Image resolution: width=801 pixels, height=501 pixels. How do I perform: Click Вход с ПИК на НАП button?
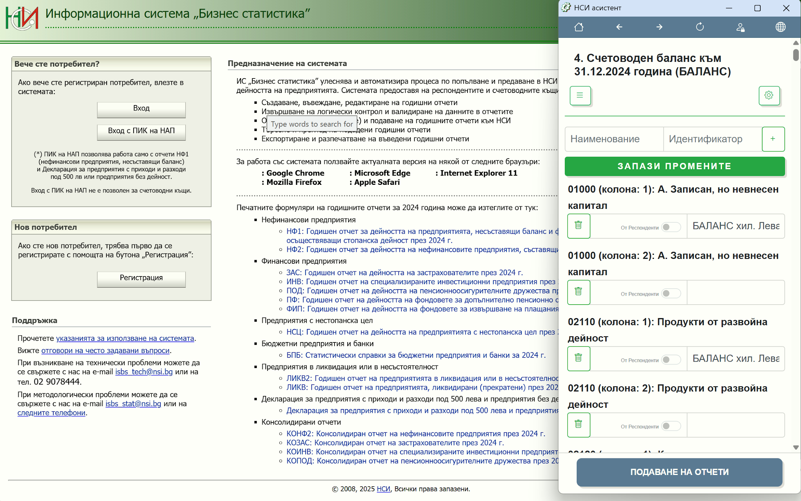coord(141,131)
